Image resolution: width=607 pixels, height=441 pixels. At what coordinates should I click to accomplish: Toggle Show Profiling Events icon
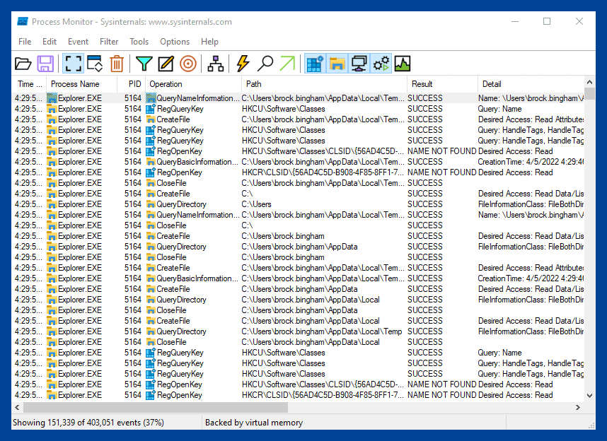(x=403, y=64)
